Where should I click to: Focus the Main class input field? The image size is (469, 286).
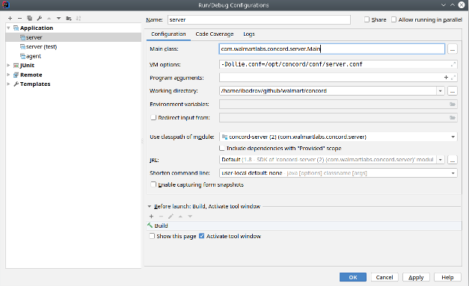(331, 49)
